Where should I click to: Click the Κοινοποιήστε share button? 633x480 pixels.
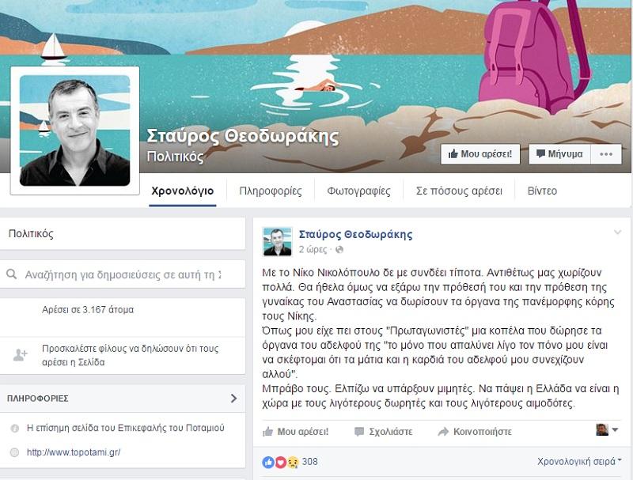[x=475, y=432]
